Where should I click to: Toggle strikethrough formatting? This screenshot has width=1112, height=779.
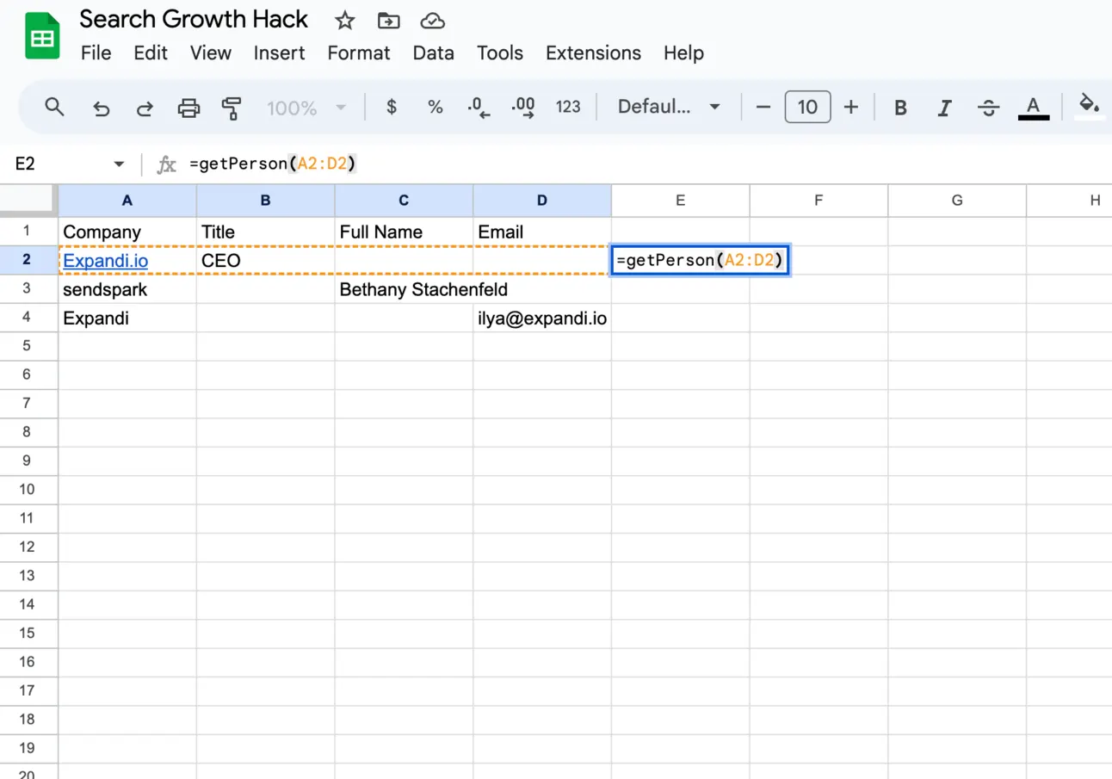(x=989, y=108)
